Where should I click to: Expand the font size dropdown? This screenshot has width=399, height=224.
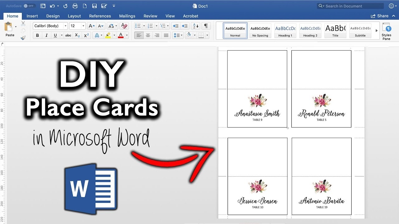[83, 26]
